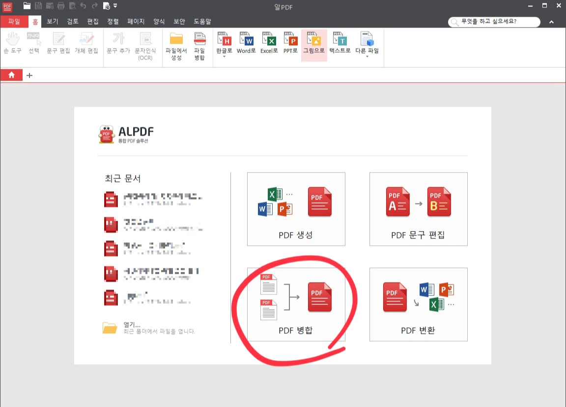Click the ALPDF logo on start page
Viewport: 566px width, 407px height.
pos(126,134)
